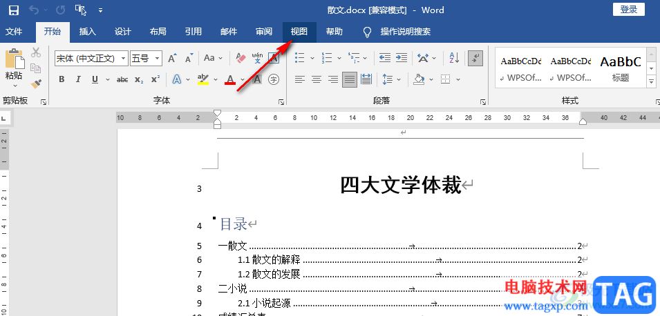Select the Format Painter brush
Screen dimensions: 660x316
36,83
